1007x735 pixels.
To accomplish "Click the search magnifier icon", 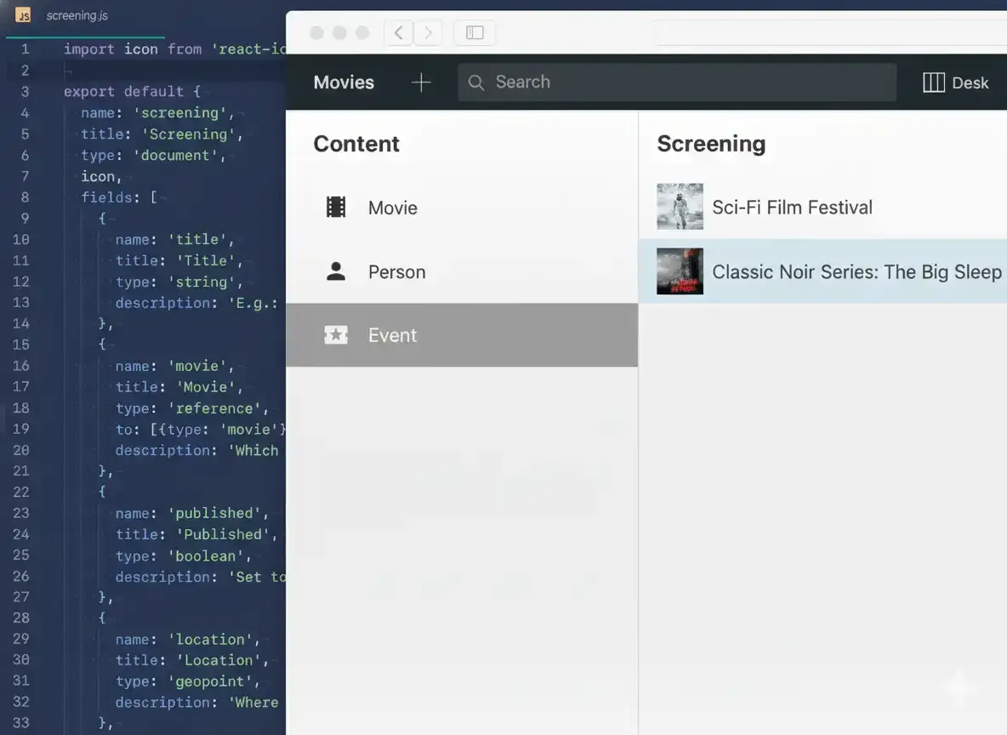I will (475, 82).
